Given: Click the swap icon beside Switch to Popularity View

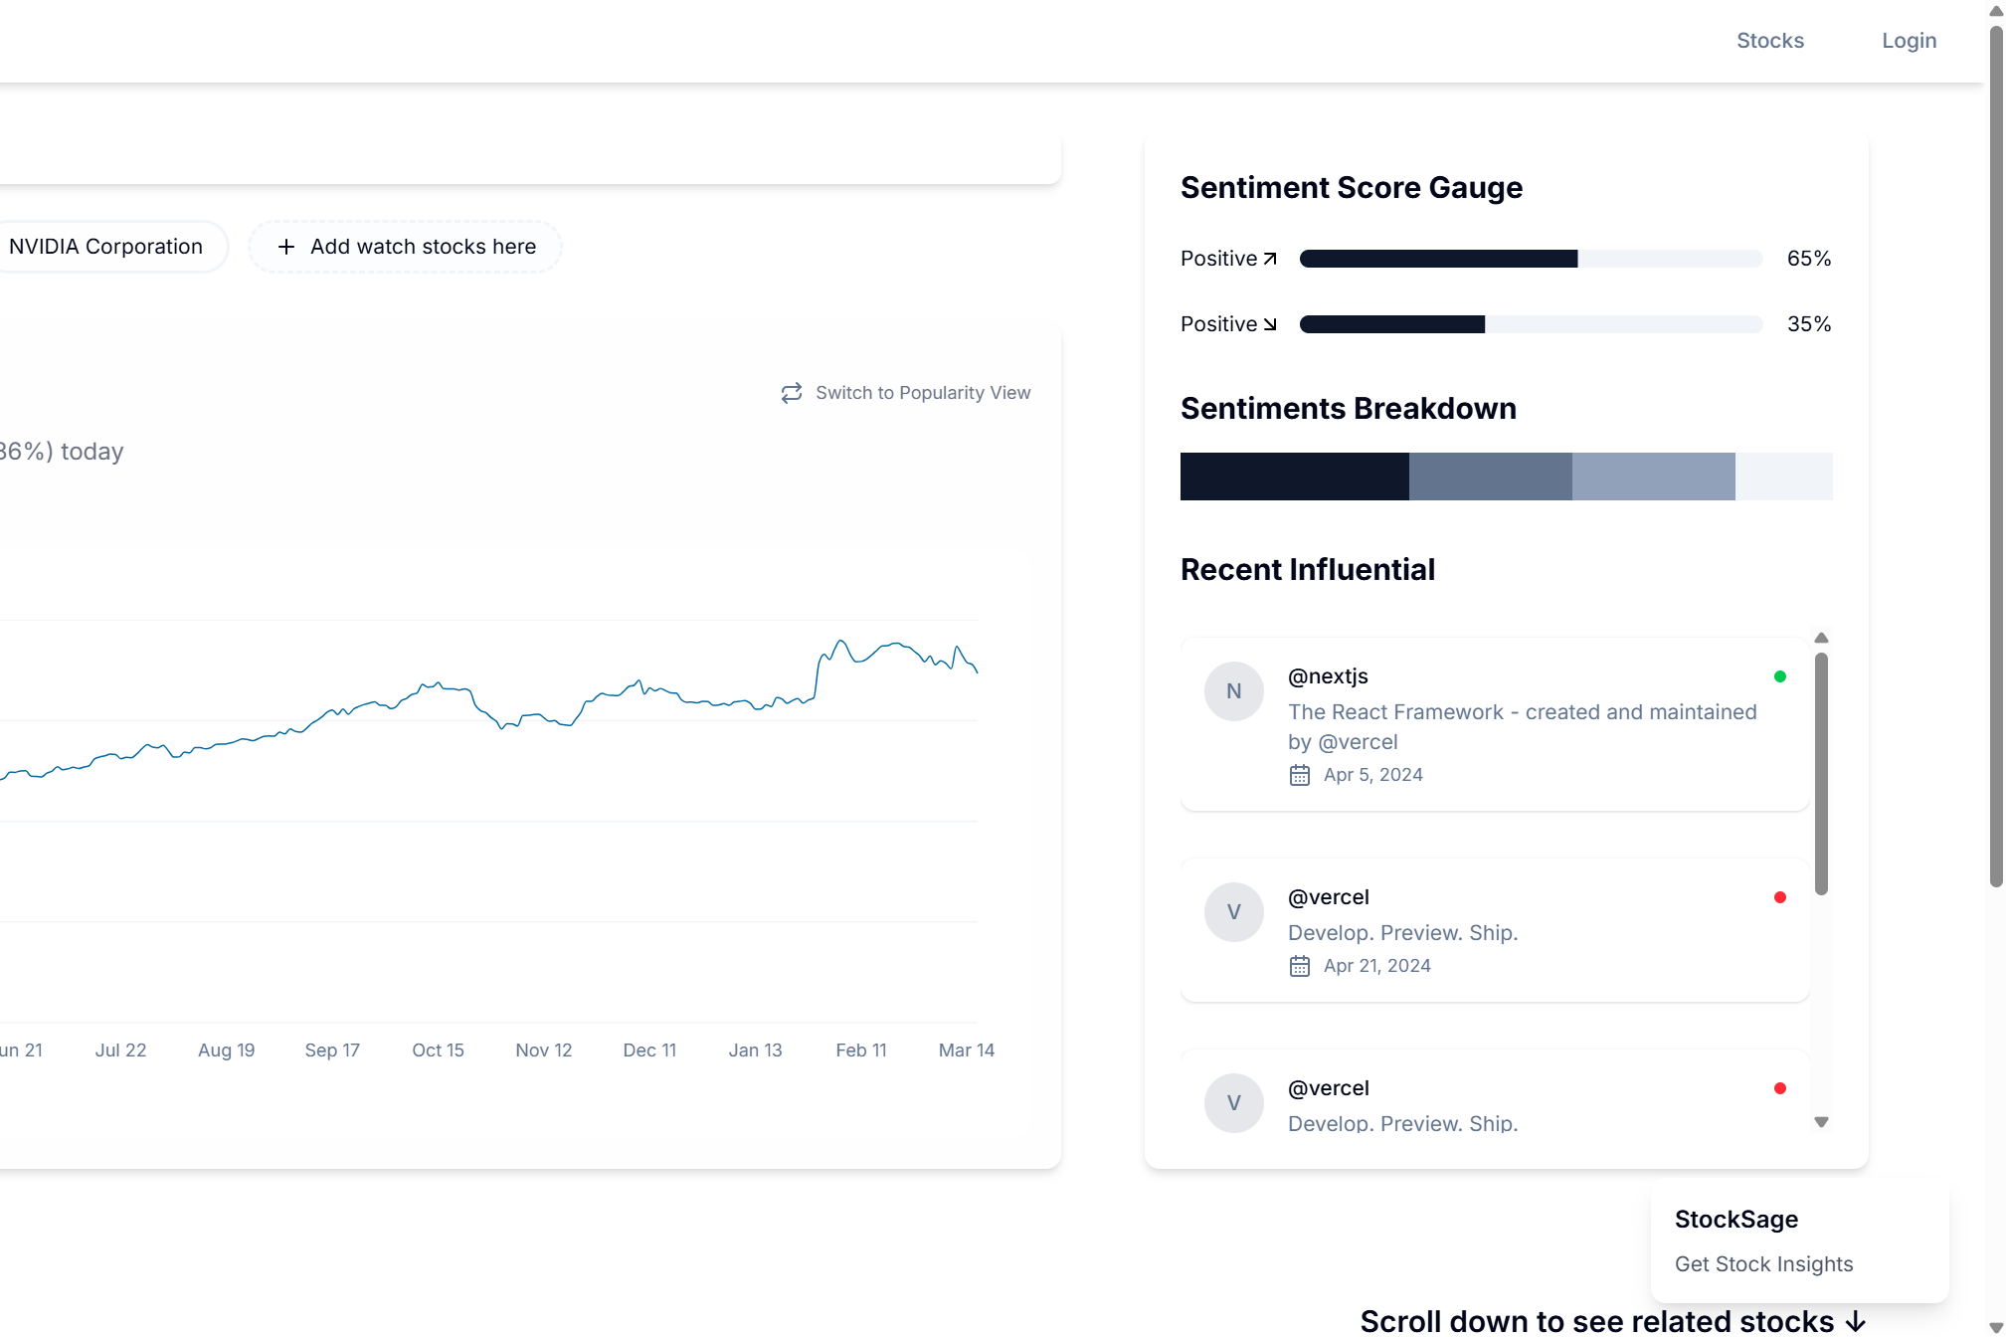Looking at the screenshot, I should click(x=792, y=393).
